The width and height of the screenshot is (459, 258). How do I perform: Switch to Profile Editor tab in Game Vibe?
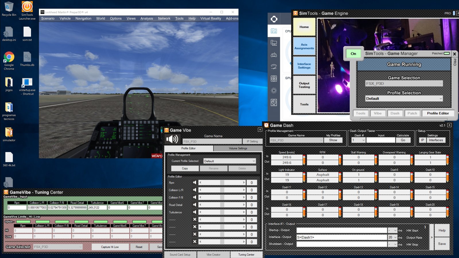(x=188, y=148)
